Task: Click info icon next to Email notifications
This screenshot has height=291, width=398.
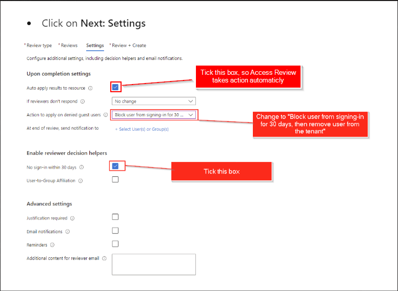Action: (x=67, y=232)
